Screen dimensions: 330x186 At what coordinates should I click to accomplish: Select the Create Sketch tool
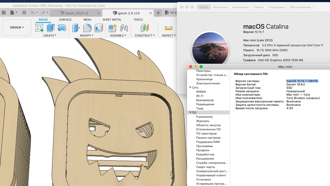(39, 28)
